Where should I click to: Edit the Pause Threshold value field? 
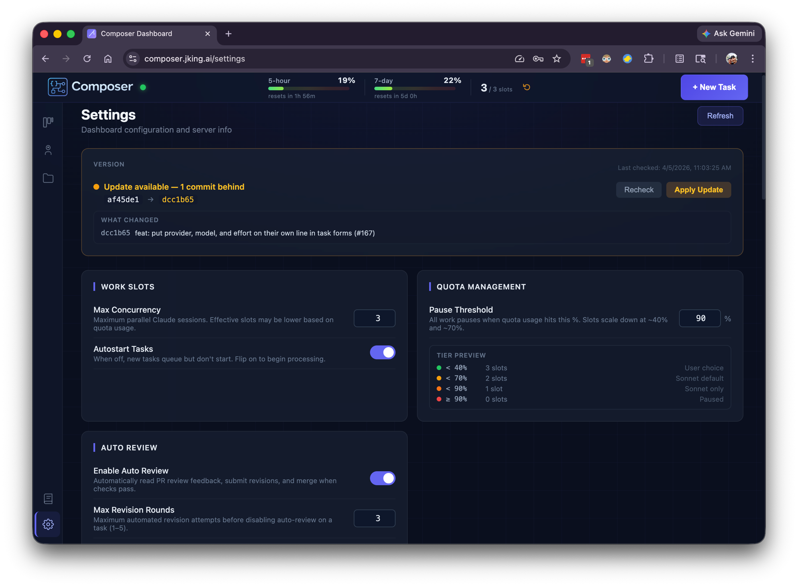[x=699, y=318]
